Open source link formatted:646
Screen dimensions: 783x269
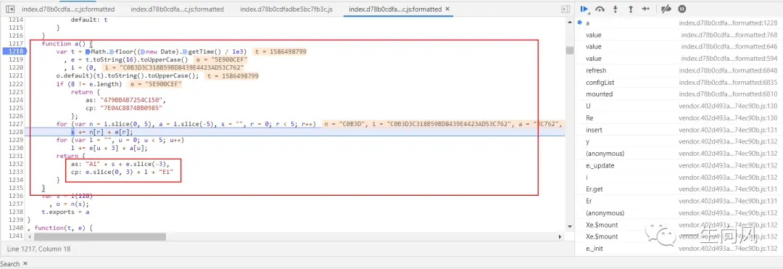pos(729,46)
